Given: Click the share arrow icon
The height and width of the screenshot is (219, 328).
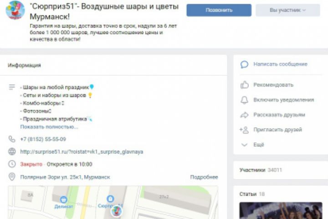Looking at the screenshot, I should pyautogui.click(x=244, y=115).
